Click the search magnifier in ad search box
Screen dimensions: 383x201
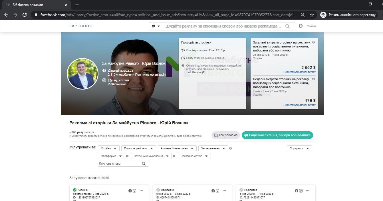[287, 26]
